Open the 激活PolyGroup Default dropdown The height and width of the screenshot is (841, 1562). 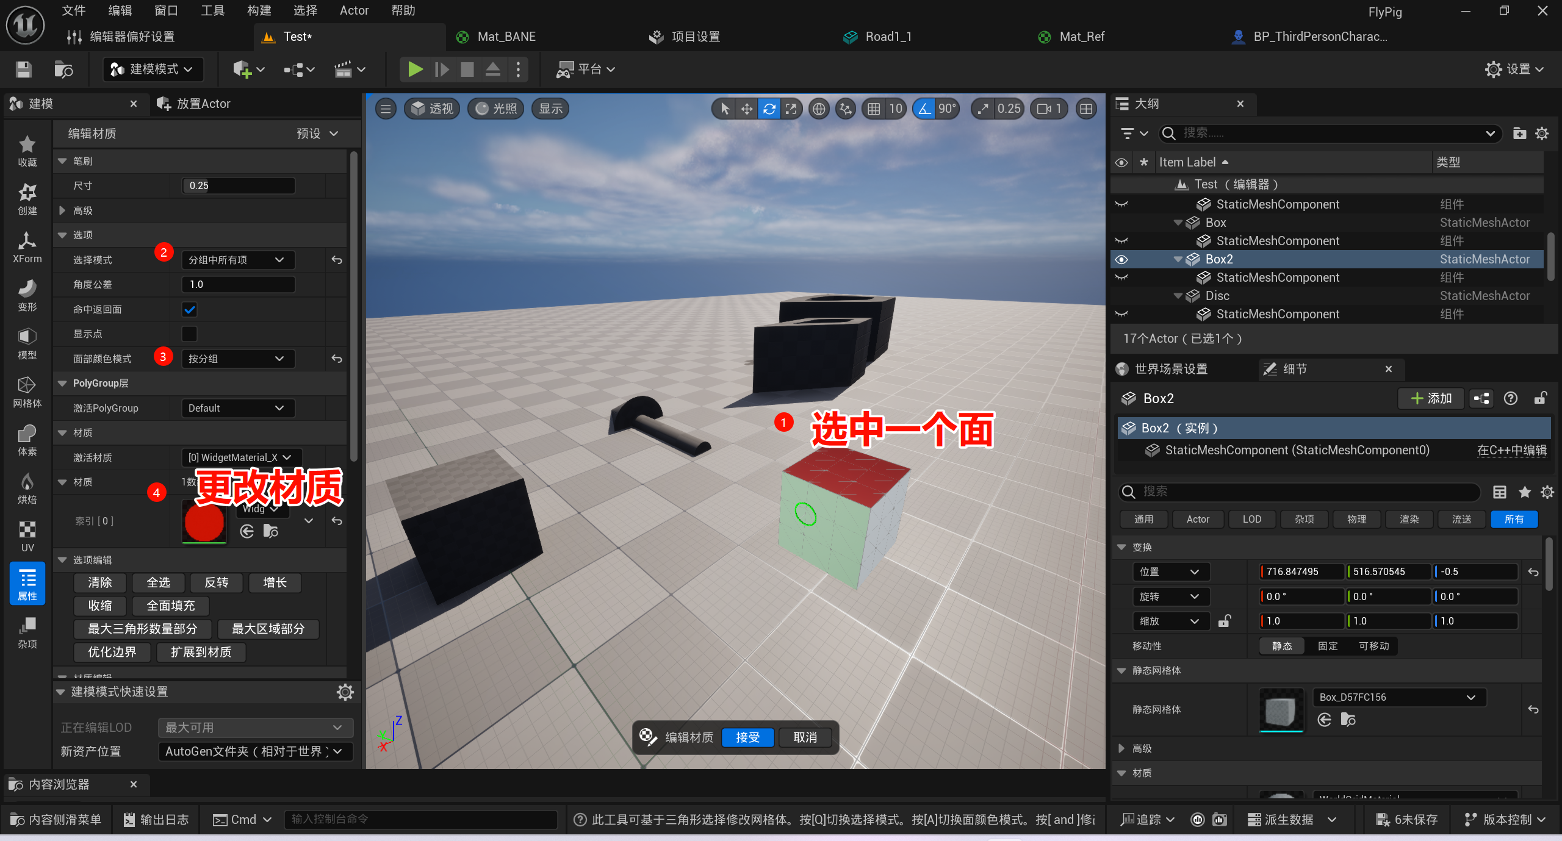coord(237,408)
